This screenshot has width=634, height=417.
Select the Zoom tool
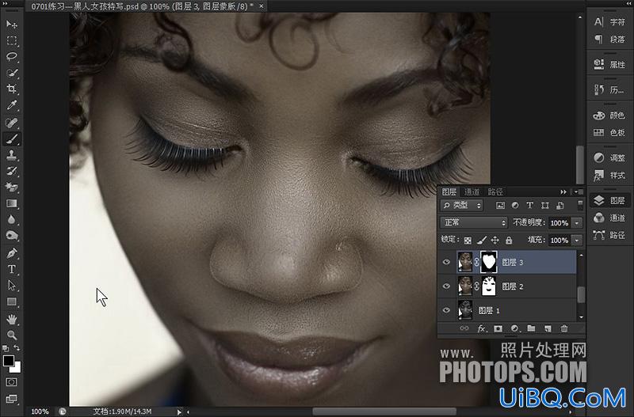click(x=12, y=335)
